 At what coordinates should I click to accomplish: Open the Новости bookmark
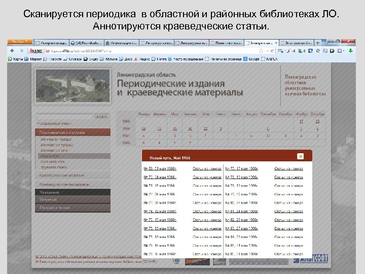52,59
